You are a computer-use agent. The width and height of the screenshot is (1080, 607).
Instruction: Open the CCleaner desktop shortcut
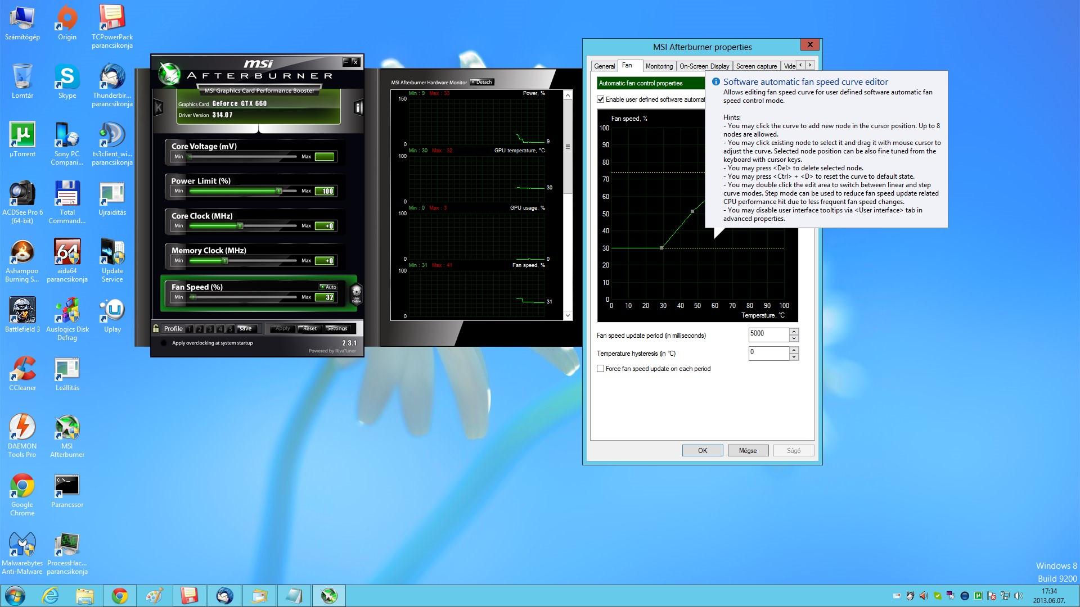(x=22, y=374)
